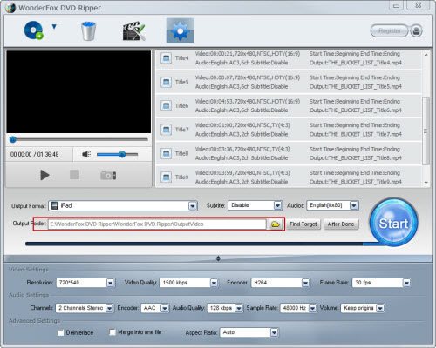Click the WonderFox app logo icon
This screenshot has height=348, width=436.
[x=10, y=8]
